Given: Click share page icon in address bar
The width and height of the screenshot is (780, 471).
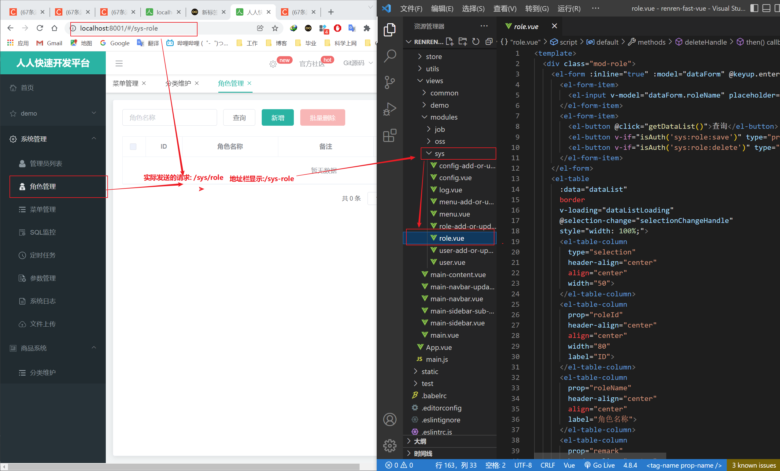Looking at the screenshot, I should pyautogui.click(x=260, y=28).
